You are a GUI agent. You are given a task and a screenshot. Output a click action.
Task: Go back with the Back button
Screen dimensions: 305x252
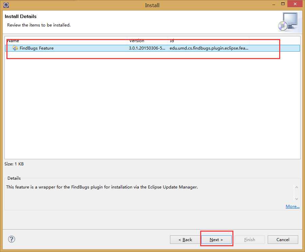tap(185, 239)
